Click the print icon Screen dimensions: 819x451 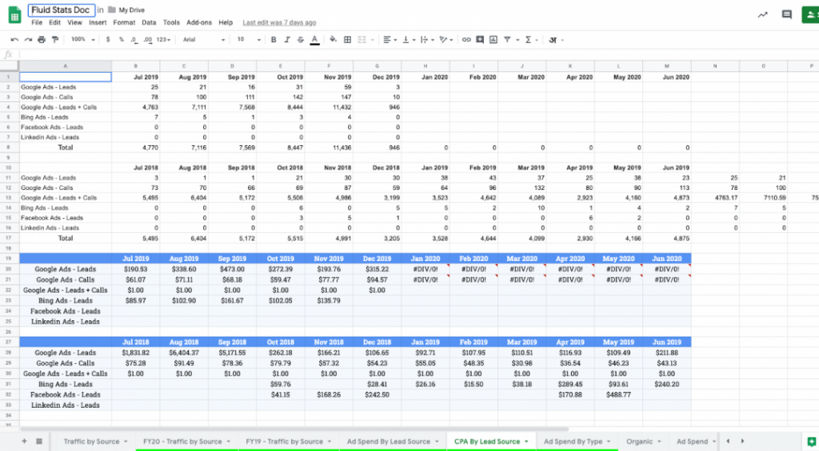click(x=40, y=39)
